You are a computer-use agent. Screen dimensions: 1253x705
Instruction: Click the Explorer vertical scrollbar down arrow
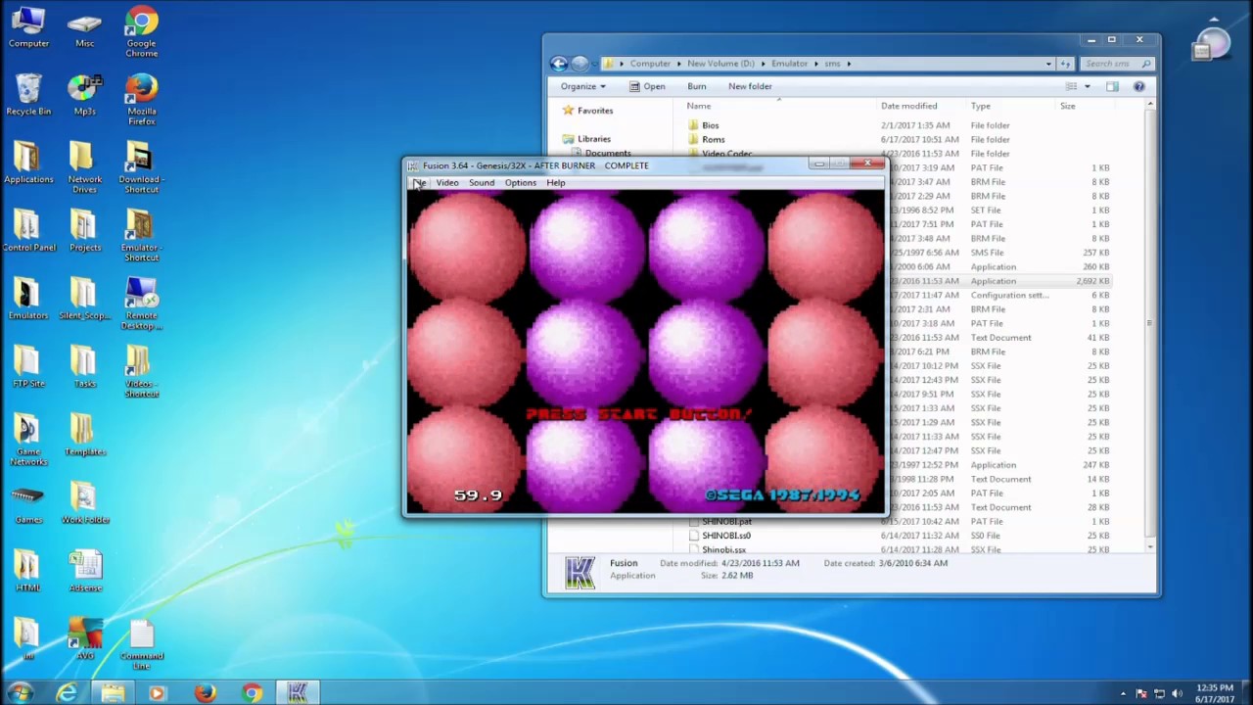[1149, 546]
